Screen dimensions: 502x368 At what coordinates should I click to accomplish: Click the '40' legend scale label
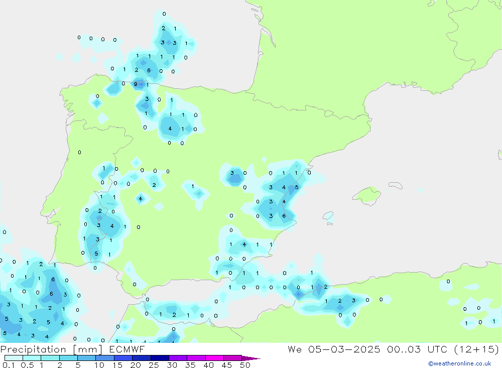tap(209, 365)
